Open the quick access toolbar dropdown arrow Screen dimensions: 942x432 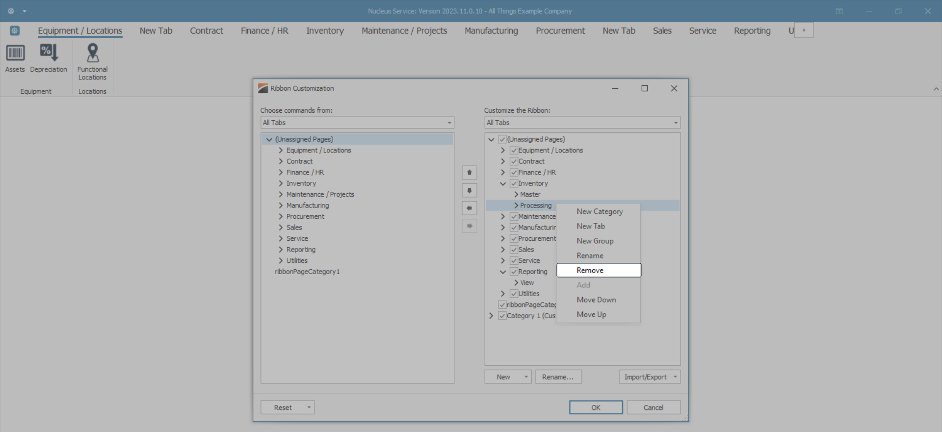25,11
